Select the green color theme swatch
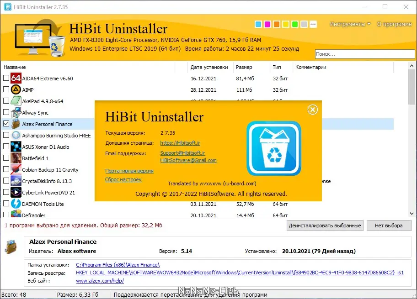The image size is (417, 299). click(x=295, y=24)
